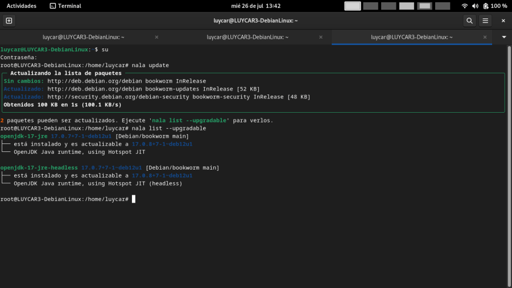Switch to the first workspace thumbnail
This screenshot has height=288, width=512.
[x=353, y=6]
